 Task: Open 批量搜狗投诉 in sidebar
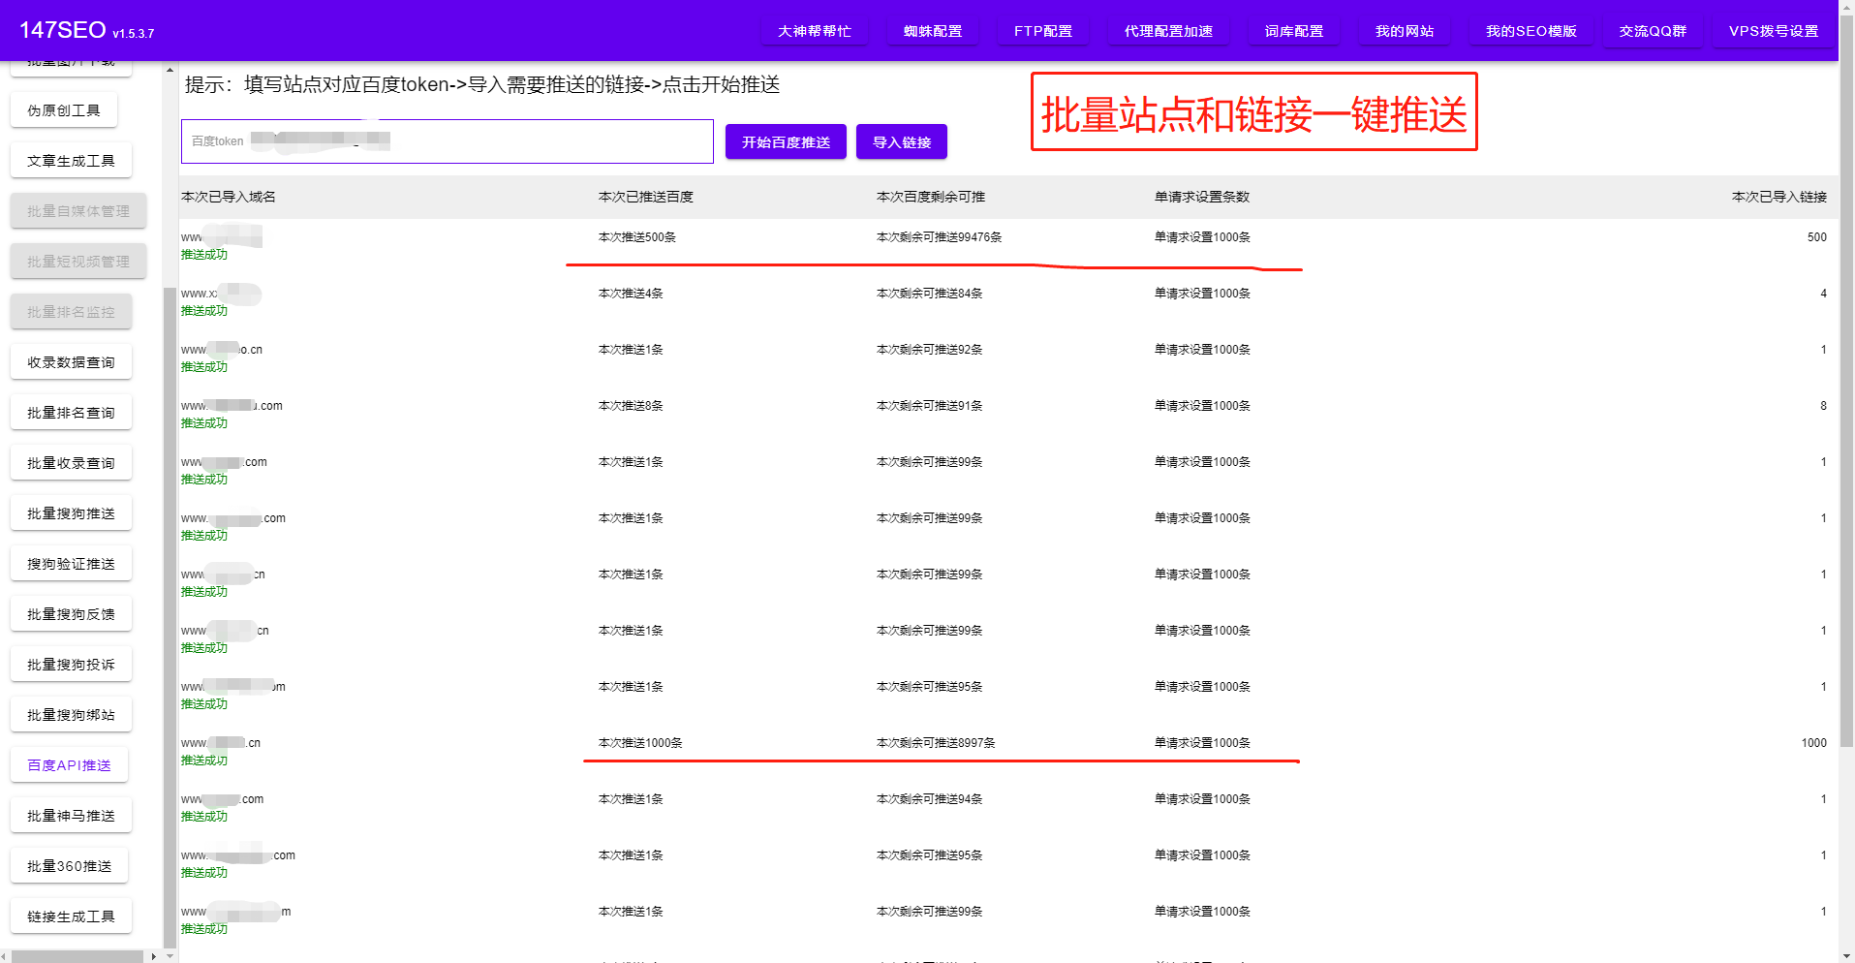[71, 665]
